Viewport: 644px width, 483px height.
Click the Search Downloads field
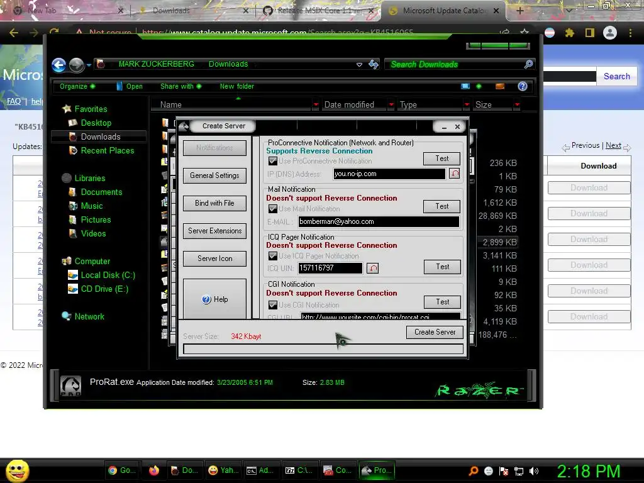click(454, 65)
